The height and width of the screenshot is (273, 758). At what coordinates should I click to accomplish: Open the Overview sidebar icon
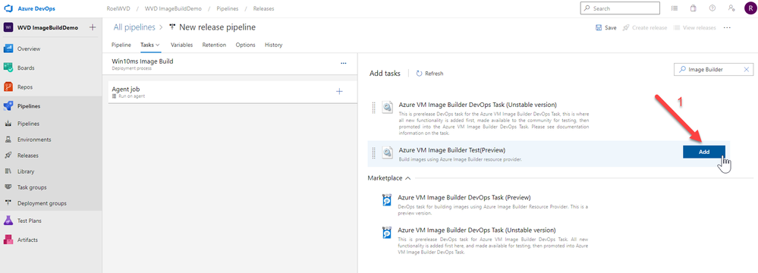pyautogui.click(x=8, y=49)
